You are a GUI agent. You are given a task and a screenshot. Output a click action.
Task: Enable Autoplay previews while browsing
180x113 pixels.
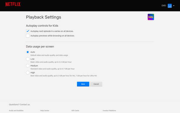(x=28, y=36)
